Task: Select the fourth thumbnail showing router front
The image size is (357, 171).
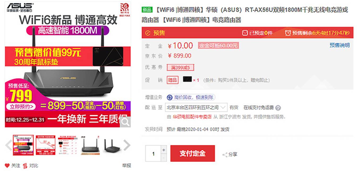Action: tap(90, 145)
